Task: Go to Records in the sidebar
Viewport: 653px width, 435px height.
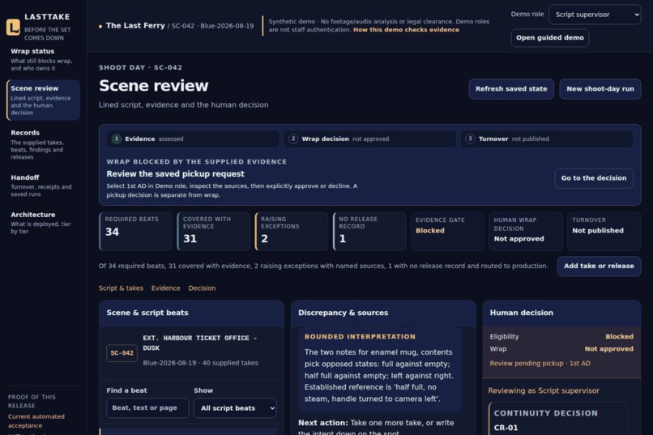Action: coord(43,144)
